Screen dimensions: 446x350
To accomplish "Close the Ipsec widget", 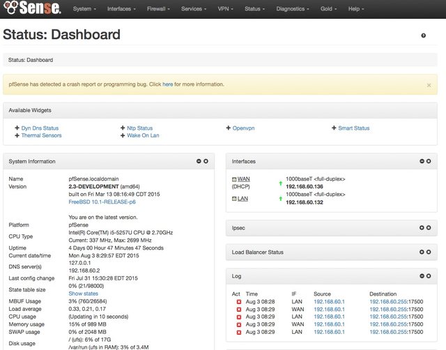I will [428, 227].
